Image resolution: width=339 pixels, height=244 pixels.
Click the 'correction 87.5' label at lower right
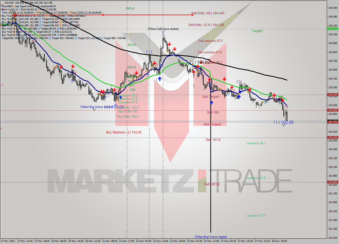pos(256,216)
